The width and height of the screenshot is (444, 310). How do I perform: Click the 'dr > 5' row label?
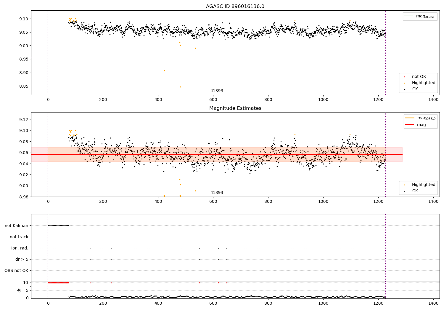(x=22, y=259)
